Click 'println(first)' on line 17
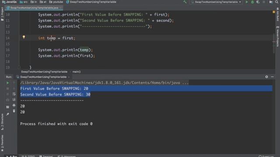Viewport: 280px width, 157px height. click(77, 56)
